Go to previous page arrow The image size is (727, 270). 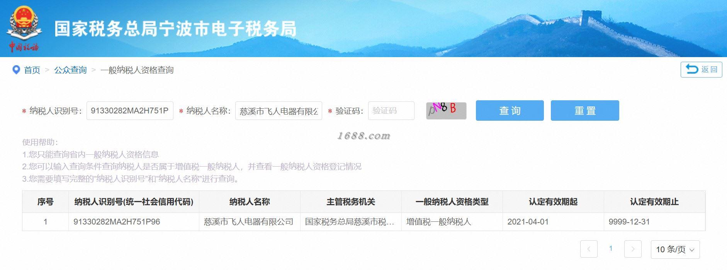pos(589,249)
